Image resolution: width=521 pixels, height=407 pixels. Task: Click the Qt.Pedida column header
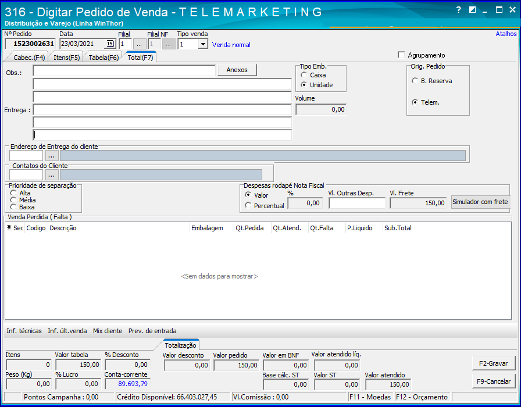pyautogui.click(x=252, y=228)
